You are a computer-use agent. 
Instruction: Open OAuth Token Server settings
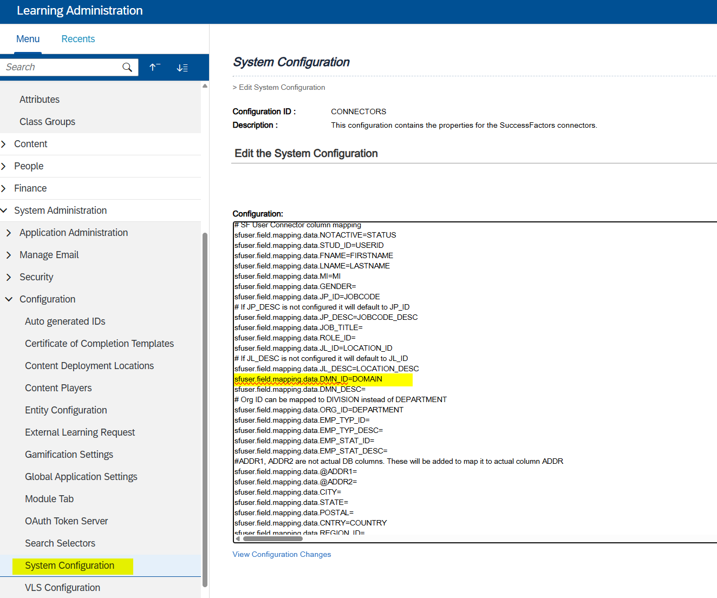coord(67,521)
